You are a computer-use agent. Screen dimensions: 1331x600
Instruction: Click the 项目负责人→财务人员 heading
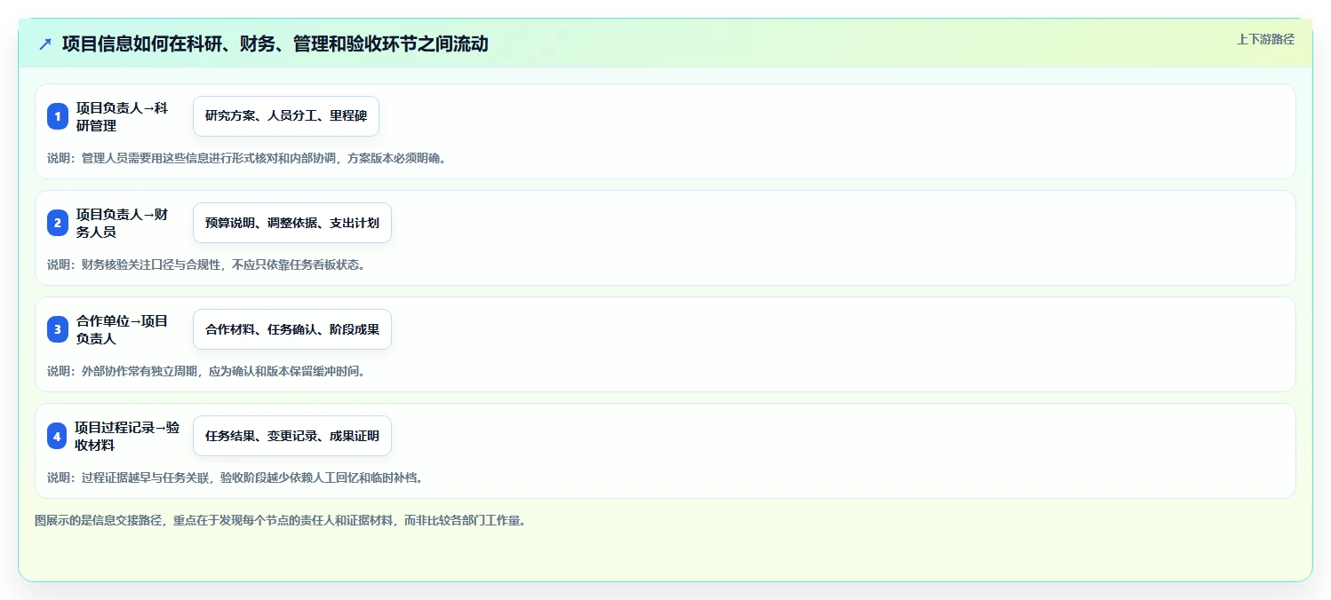point(123,223)
